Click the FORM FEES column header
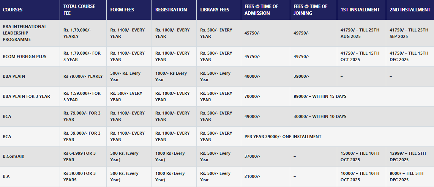434x187 pixels. tap(129, 10)
